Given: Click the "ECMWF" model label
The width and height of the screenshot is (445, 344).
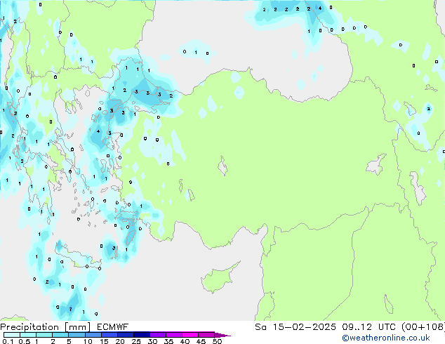Looking at the screenshot, I should click(113, 327).
